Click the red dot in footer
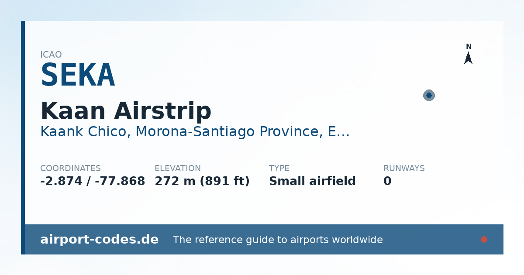The width and height of the screenshot is (524, 275). coord(484,239)
